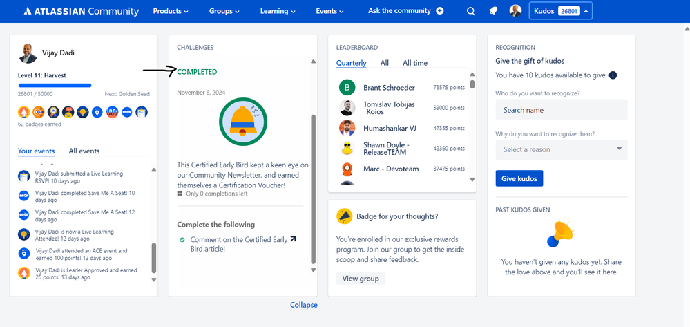Click icon beside 'Live Learning Attendee' event
Viewport: 690px width, 327px height.
[23, 234]
